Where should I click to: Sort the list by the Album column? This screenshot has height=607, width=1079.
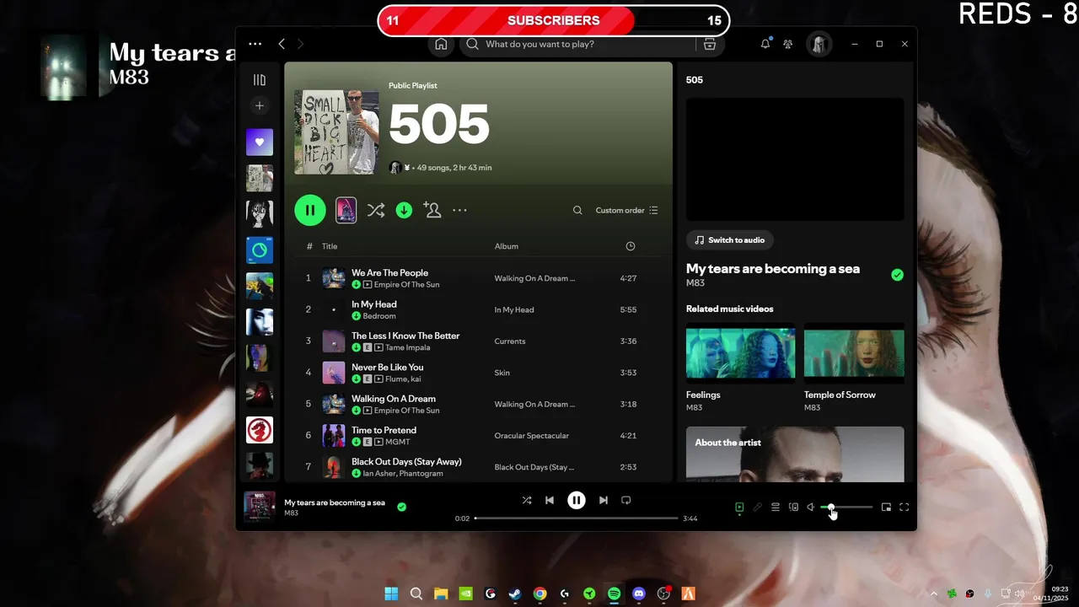click(507, 246)
